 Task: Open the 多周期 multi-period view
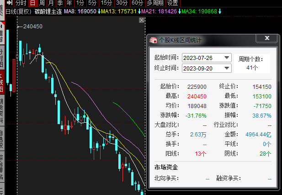(155, 3)
